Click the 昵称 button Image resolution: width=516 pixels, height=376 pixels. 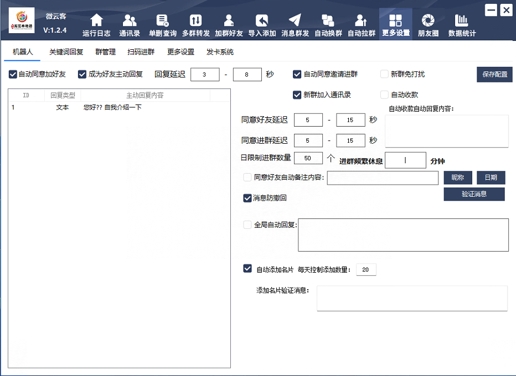click(x=457, y=177)
